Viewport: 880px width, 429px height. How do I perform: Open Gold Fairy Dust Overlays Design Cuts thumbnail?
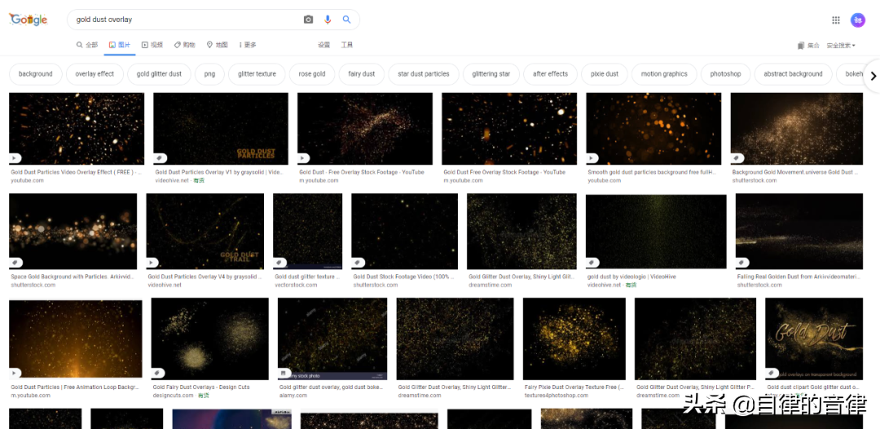pyautogui.click(x=210, y=339)
